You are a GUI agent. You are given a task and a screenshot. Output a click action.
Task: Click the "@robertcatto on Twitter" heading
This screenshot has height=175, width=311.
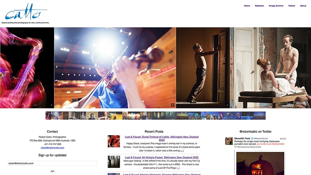255,131
